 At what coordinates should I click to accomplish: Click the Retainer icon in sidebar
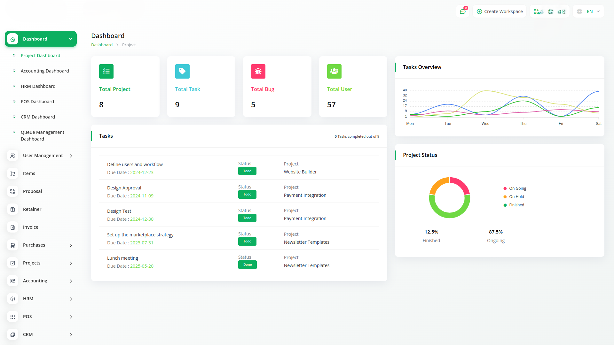[x=13, y=209]
